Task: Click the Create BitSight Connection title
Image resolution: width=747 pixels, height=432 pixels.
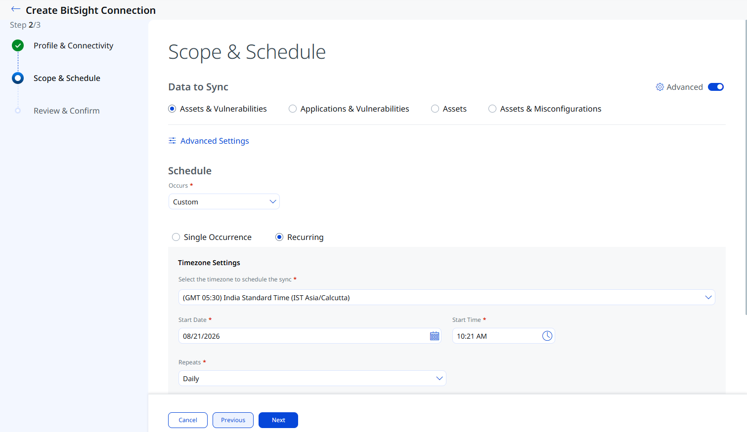Action: [x=90, y=10]
